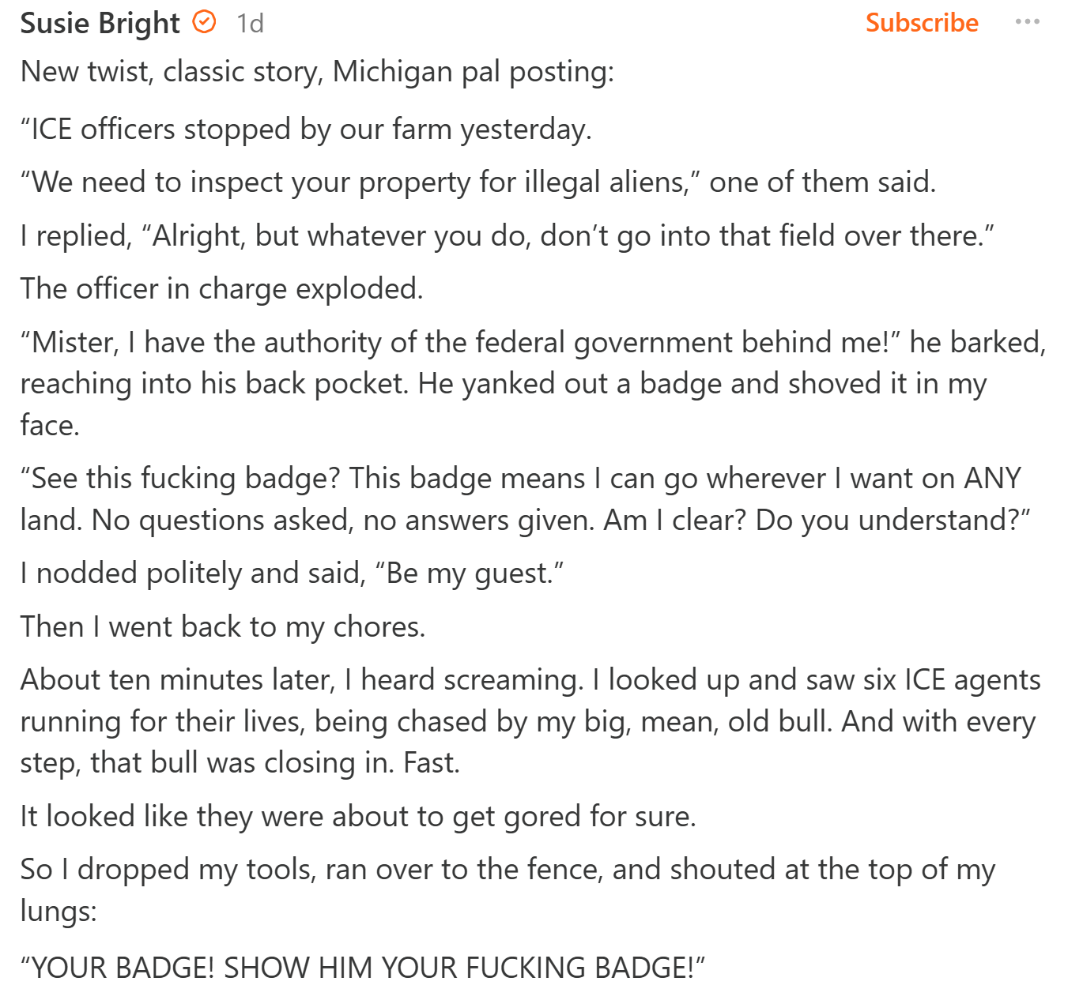Click the "step, that bull was closing in" line

pos(240,763)
